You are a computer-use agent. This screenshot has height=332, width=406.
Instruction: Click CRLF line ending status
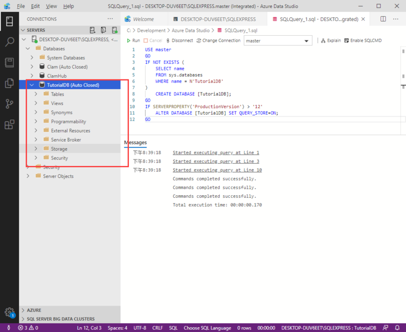(158, 328)
